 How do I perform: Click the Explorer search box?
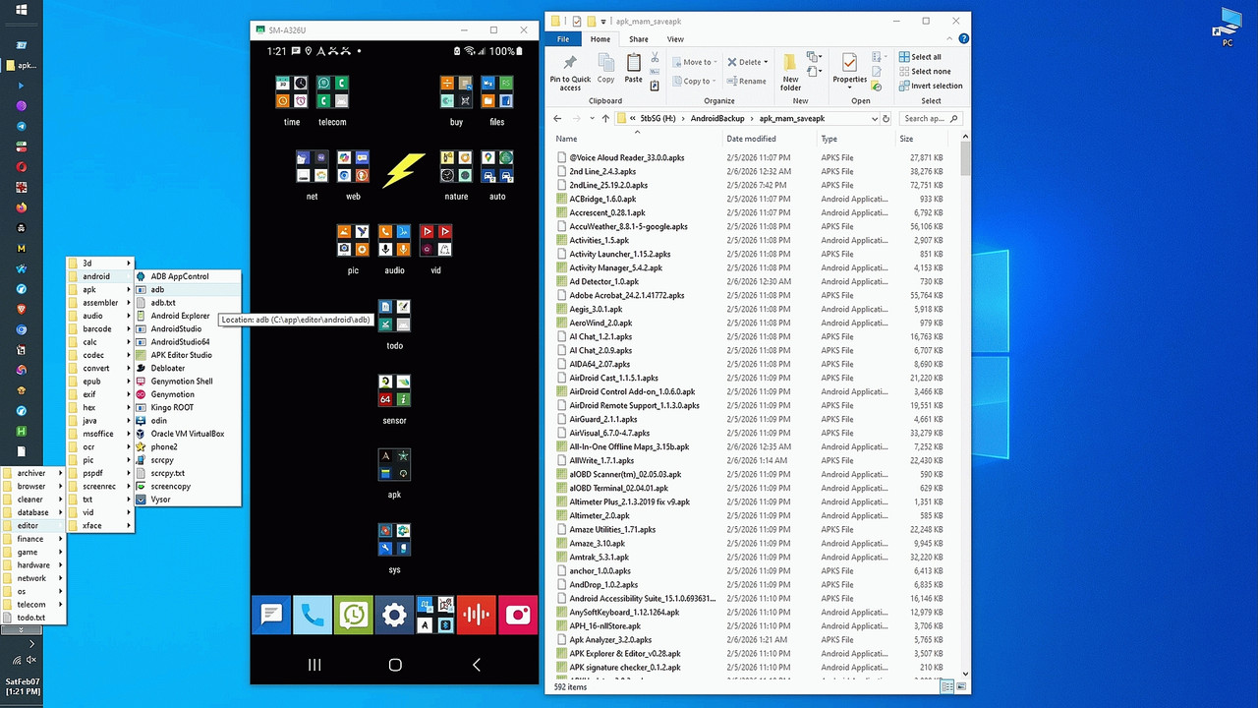tap(933, 118)
